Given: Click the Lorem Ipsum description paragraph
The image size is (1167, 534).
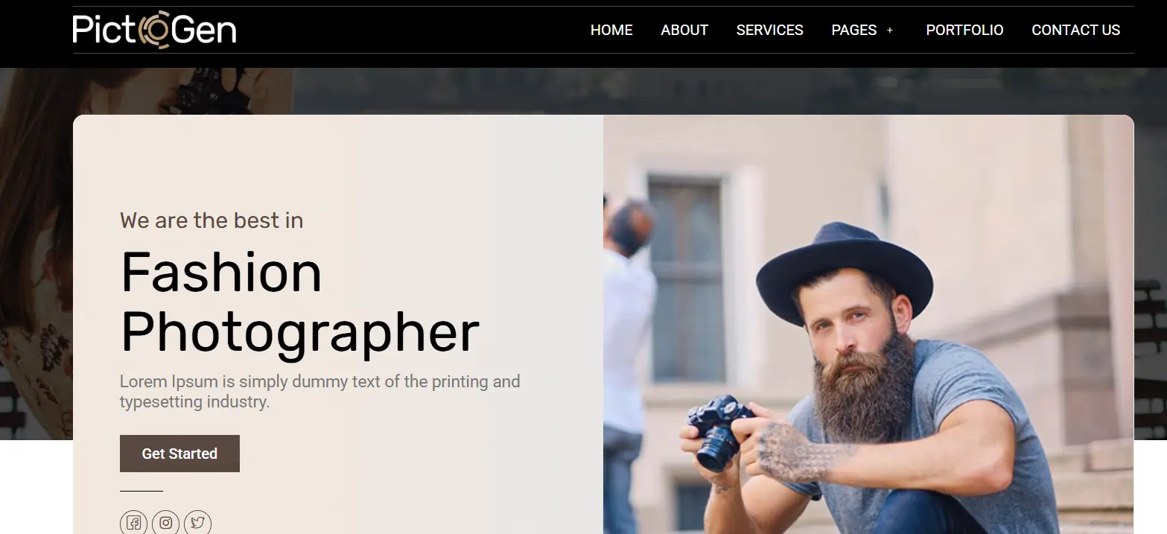Looking at the screenshot, I should [320, 392].
